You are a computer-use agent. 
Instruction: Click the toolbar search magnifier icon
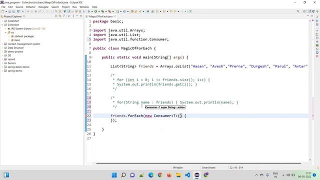tap(298, 11)
